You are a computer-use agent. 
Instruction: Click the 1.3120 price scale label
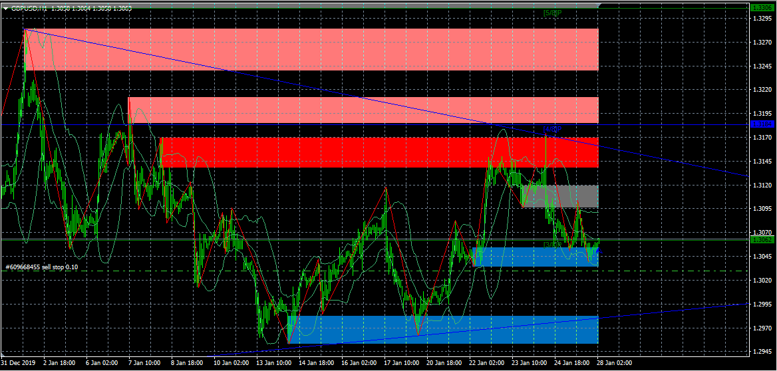click(x=762, y=185)
